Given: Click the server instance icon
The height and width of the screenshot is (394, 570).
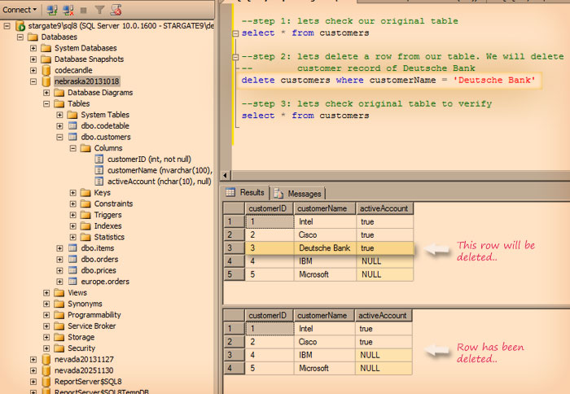Looking at the screenshot, I should (20, 26).
